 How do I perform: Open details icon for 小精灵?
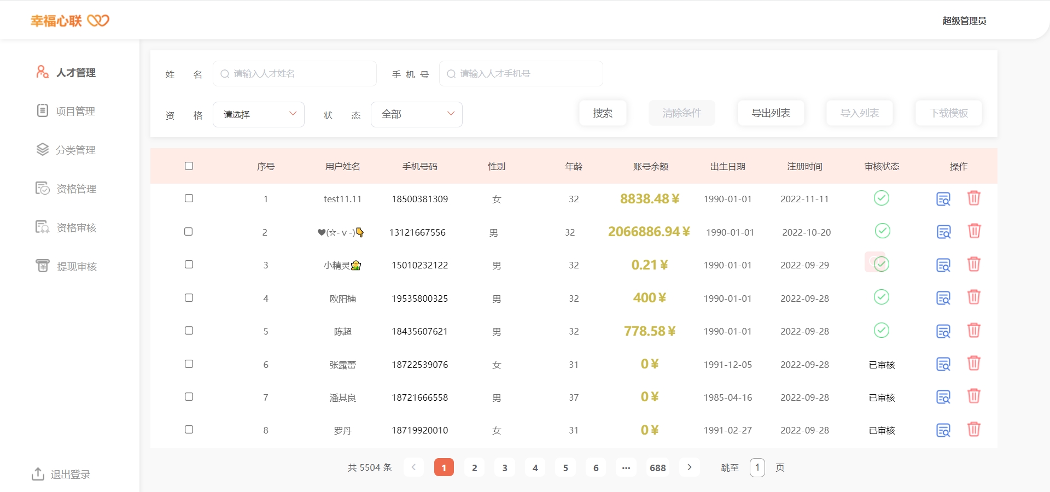[x=943, y=265]
